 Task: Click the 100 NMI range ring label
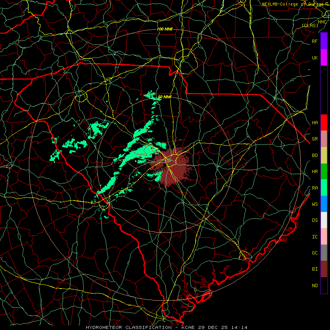(x=165, y=29)
